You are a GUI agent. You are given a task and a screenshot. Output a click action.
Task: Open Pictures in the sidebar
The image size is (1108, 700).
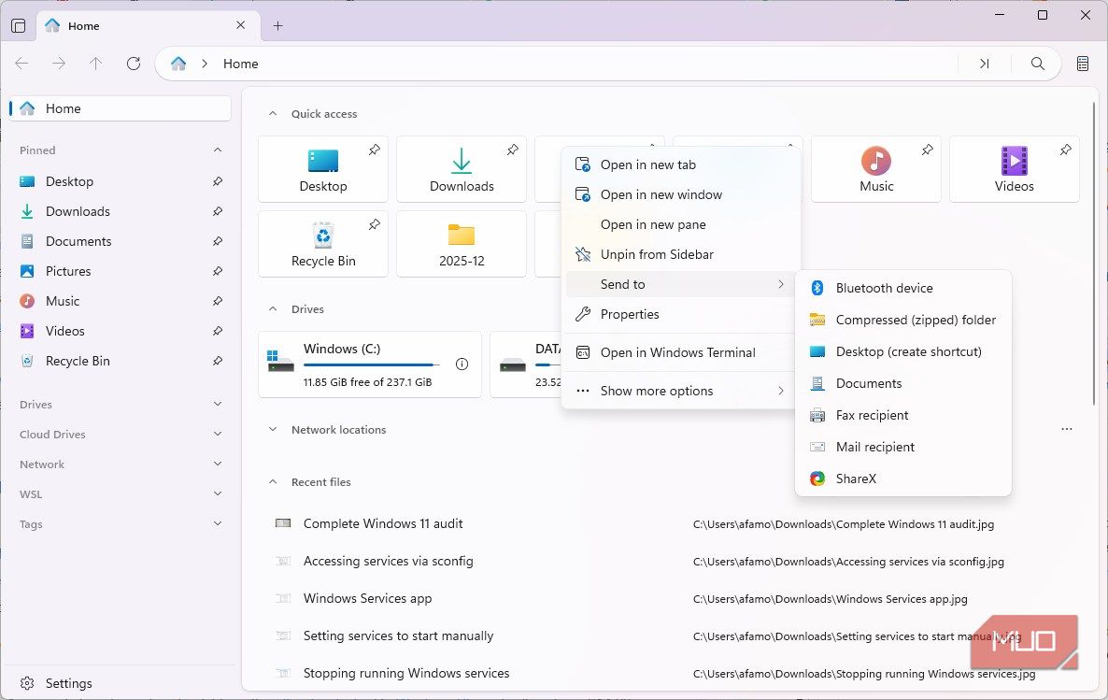click(x=121, y=271)
